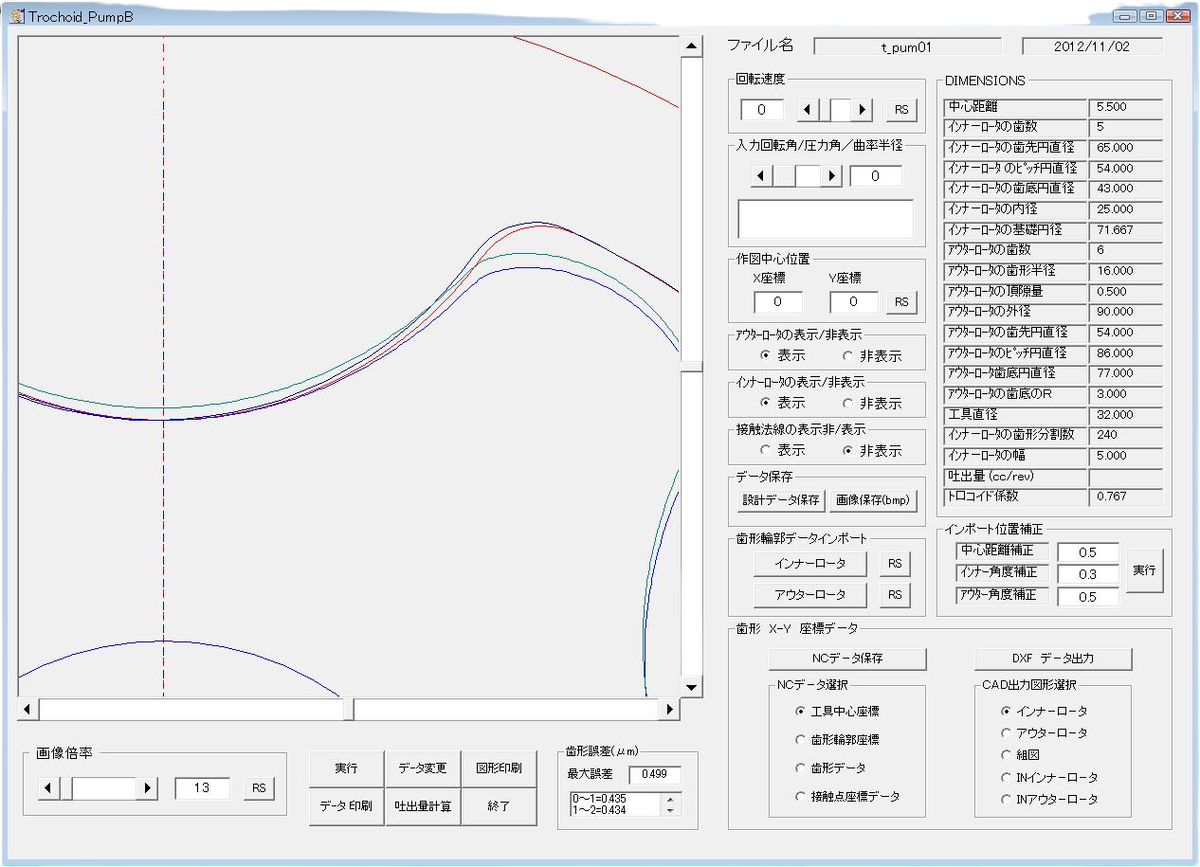Click right arrow of 回転速度 scrollbar
Image resolution: width=1200 pixels, height=867 pixels.
[862, 110]
